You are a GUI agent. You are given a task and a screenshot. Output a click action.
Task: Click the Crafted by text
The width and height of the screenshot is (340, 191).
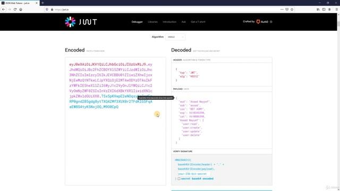tap(249, 22)
